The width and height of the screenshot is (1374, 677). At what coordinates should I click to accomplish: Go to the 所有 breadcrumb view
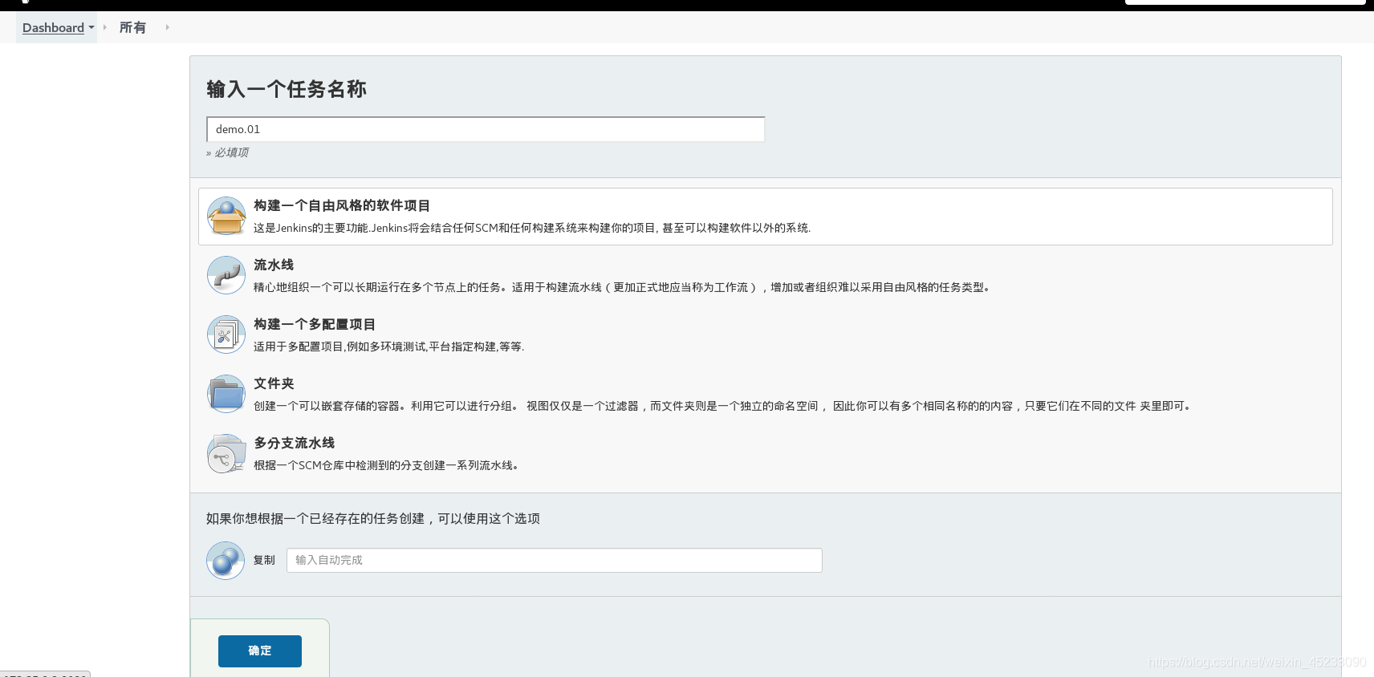point(132,27)
